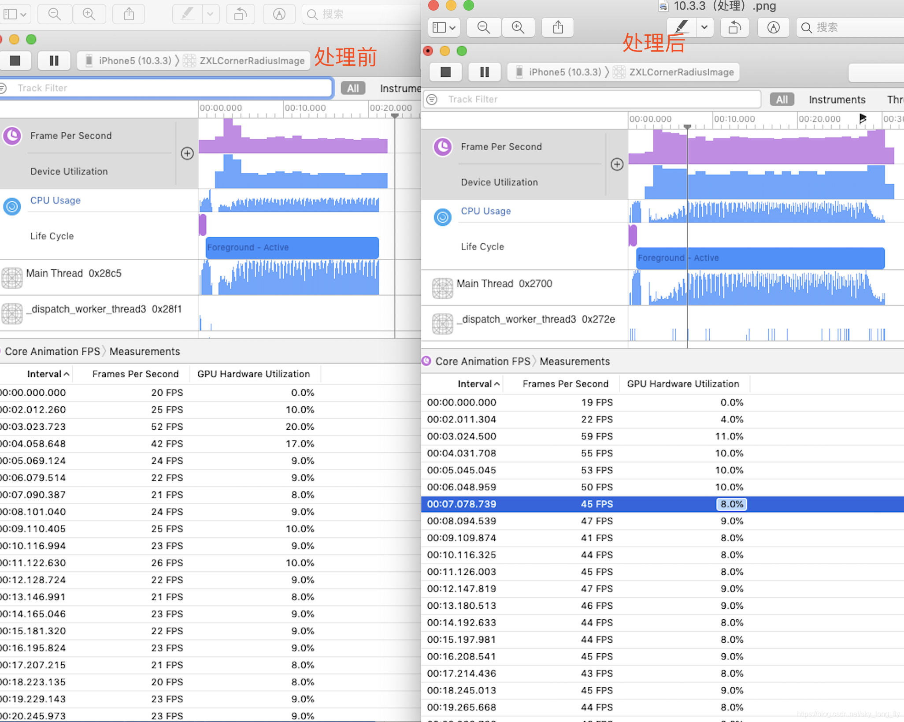Open markup pen options in left Preview window

point(210,14)
